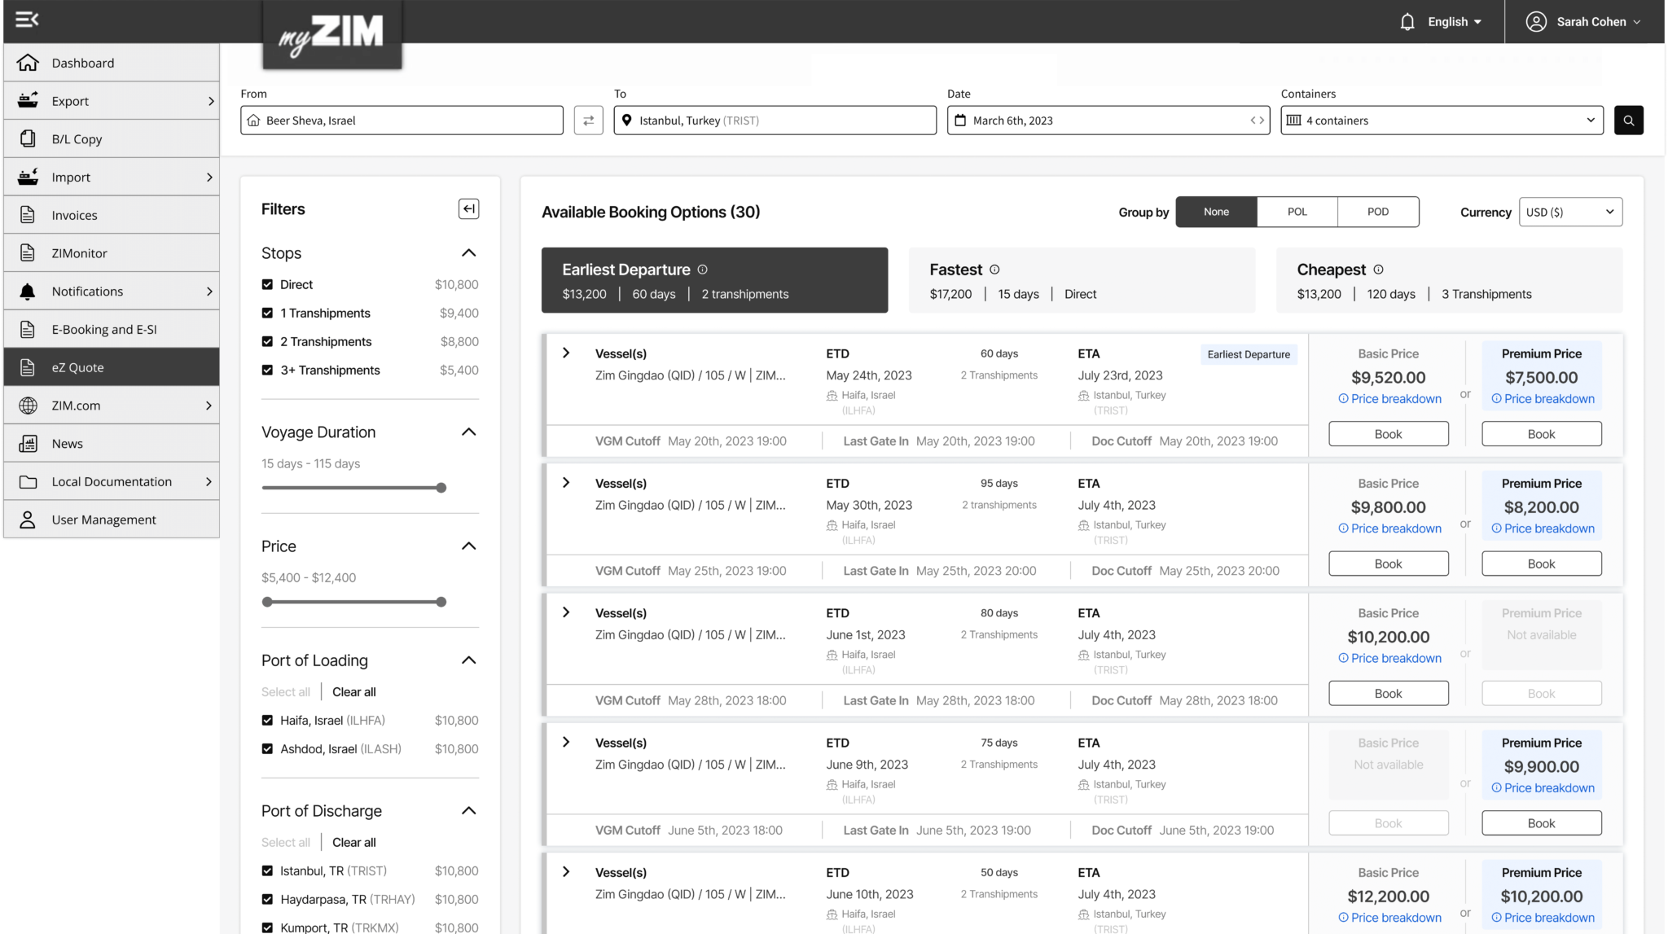The width and height of the screenshot is (1668, 934).
Task: Expand the first vessel row chevron
Action: point(566,353)
